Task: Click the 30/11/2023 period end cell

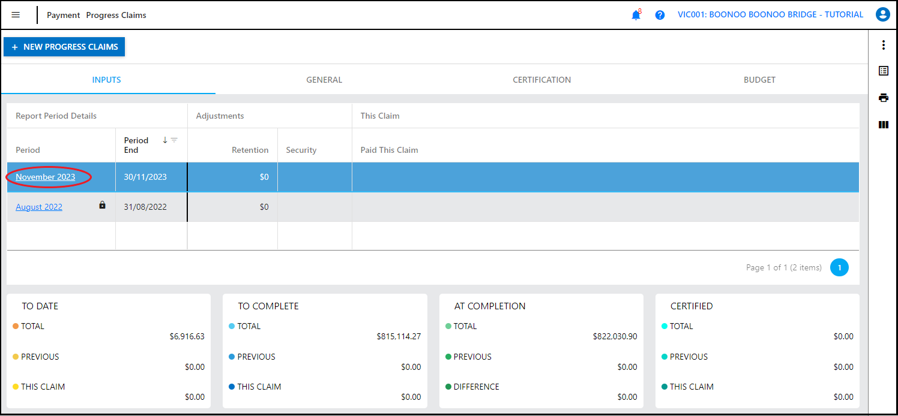Action: [x=151, y=177]
